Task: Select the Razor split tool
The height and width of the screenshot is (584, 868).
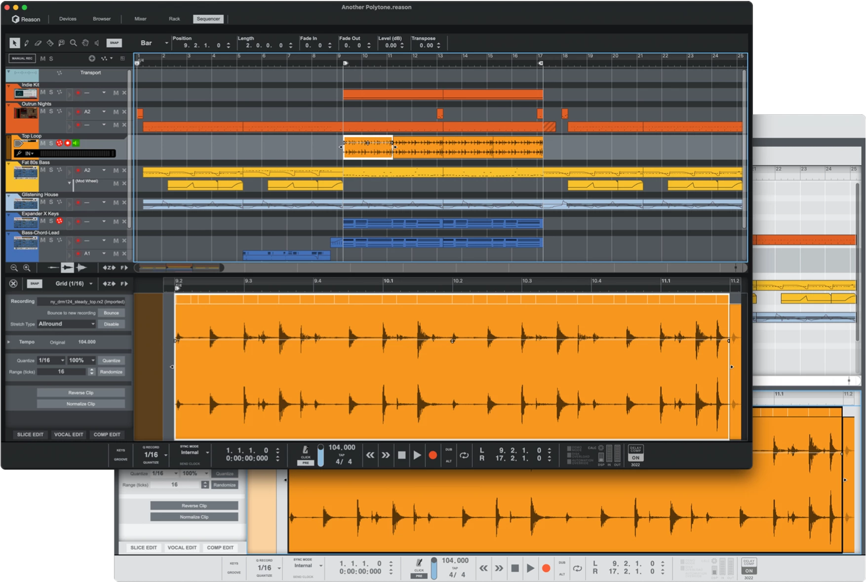Action: 49,43
